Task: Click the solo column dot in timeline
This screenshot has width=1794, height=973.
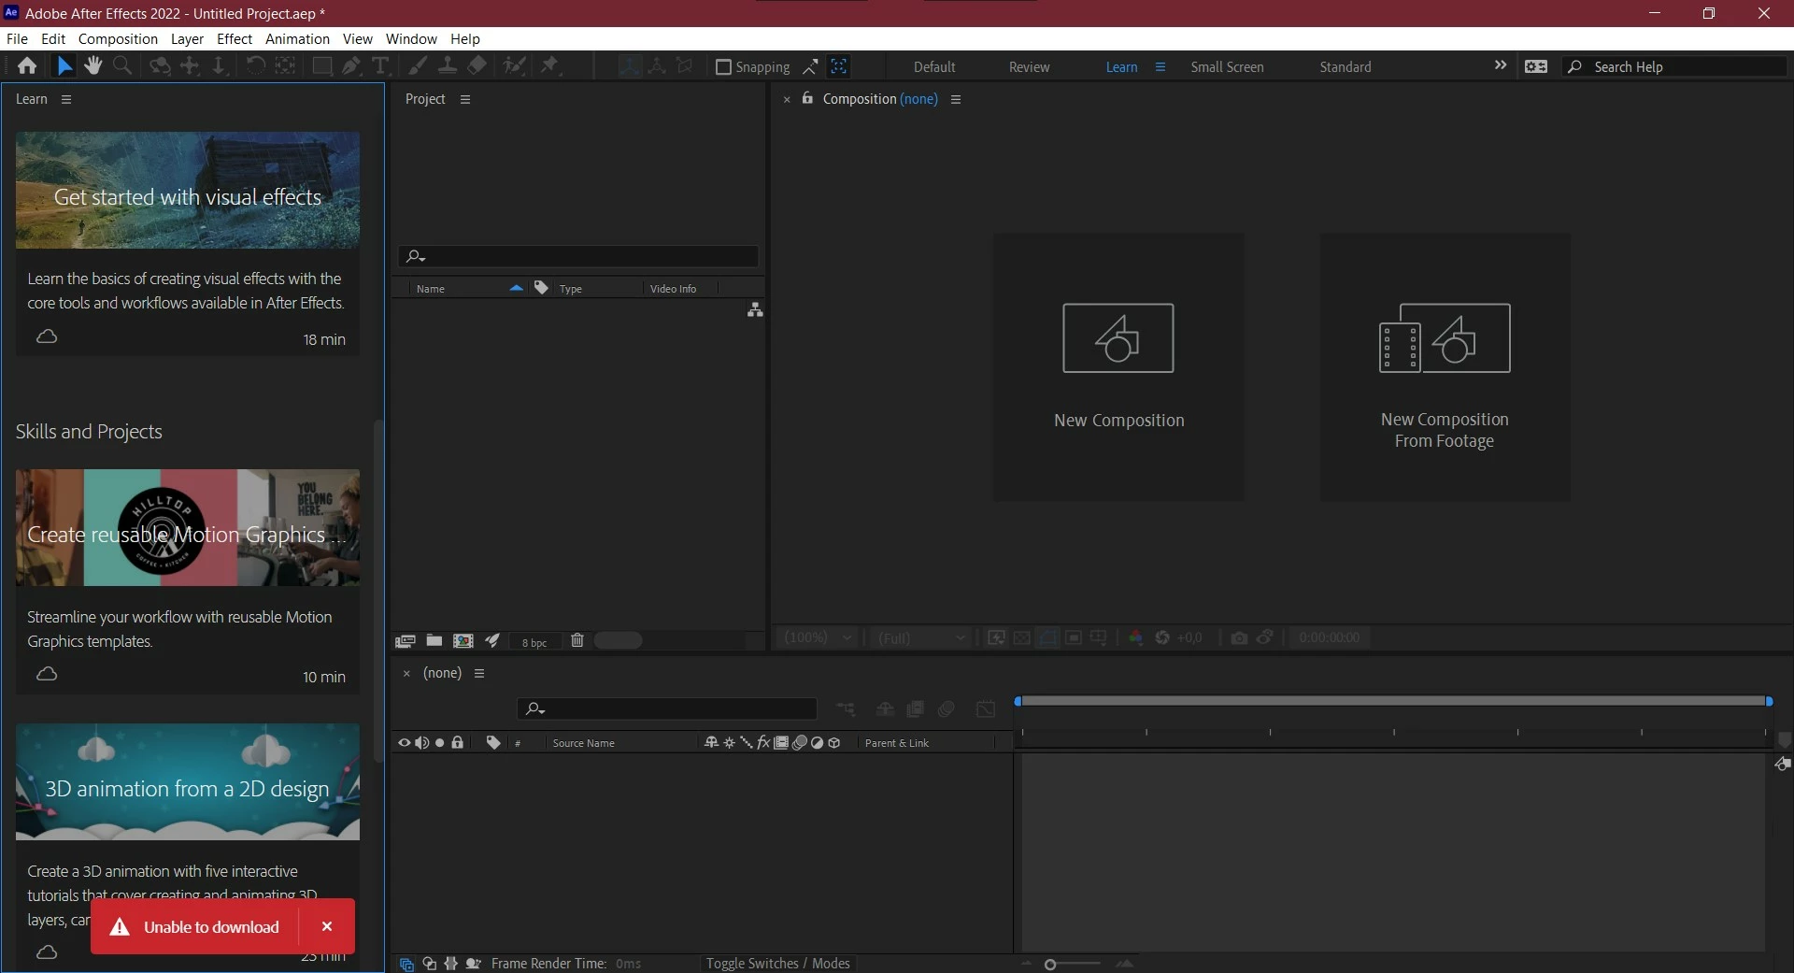Action: 440,743
